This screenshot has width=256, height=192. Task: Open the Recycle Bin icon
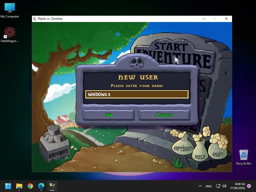[243, 157]
